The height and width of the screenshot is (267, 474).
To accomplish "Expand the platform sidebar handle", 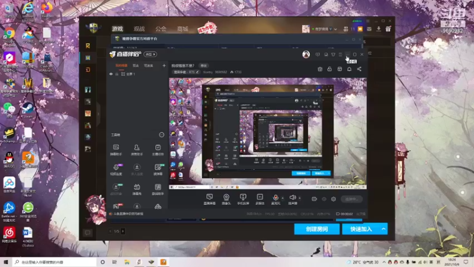I will (x=98, y=114).
